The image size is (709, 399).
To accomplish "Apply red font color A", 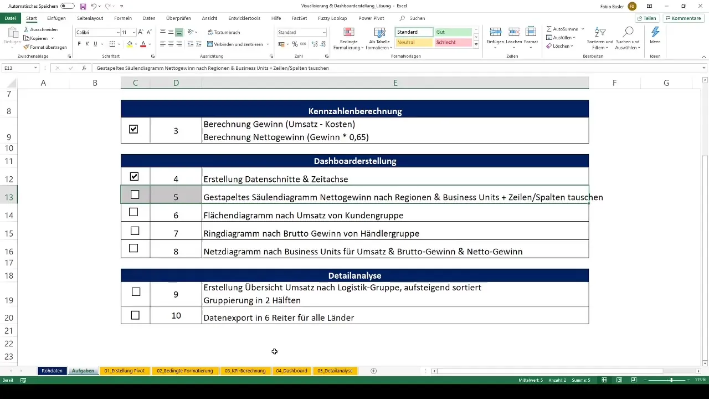I will point(143,44).
